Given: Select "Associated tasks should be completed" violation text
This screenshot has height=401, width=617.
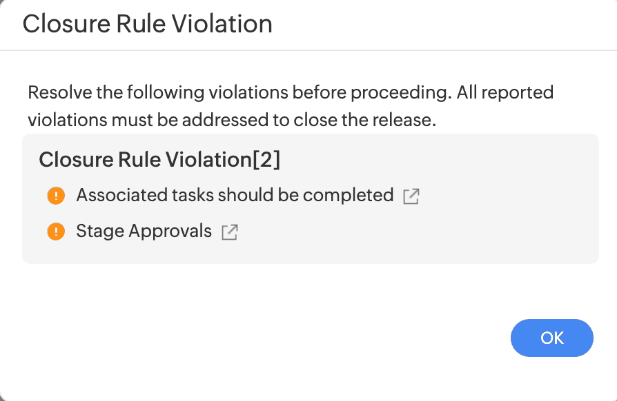Looking at the screenshot, I should (x=235, y=196).
